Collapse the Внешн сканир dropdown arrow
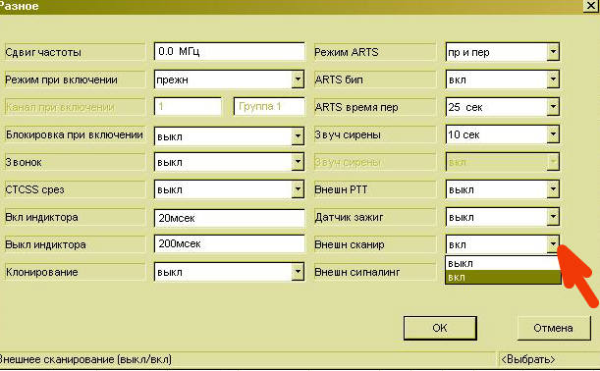600x371 pixels. (553, 244)
